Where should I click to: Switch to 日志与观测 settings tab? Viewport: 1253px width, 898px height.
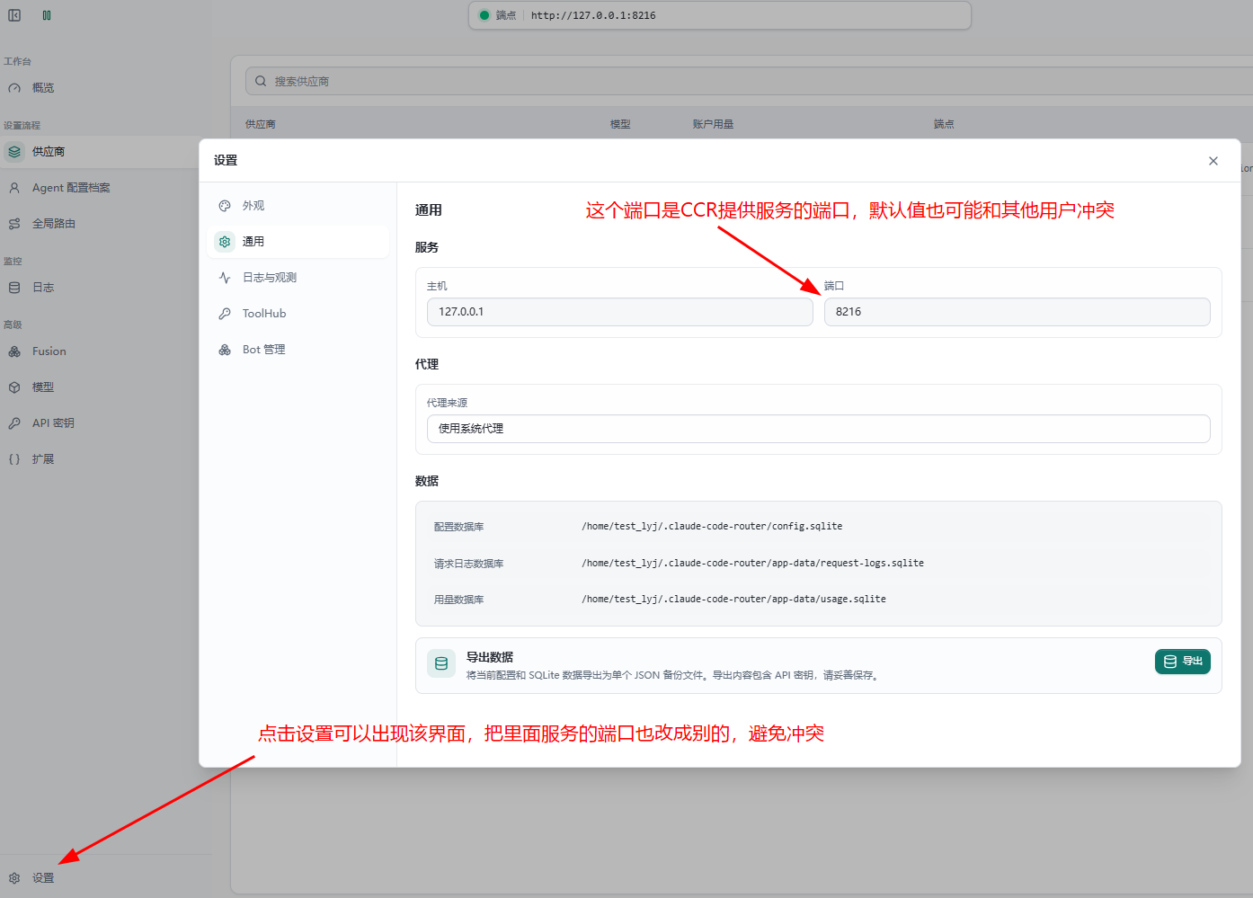[298, 278]
